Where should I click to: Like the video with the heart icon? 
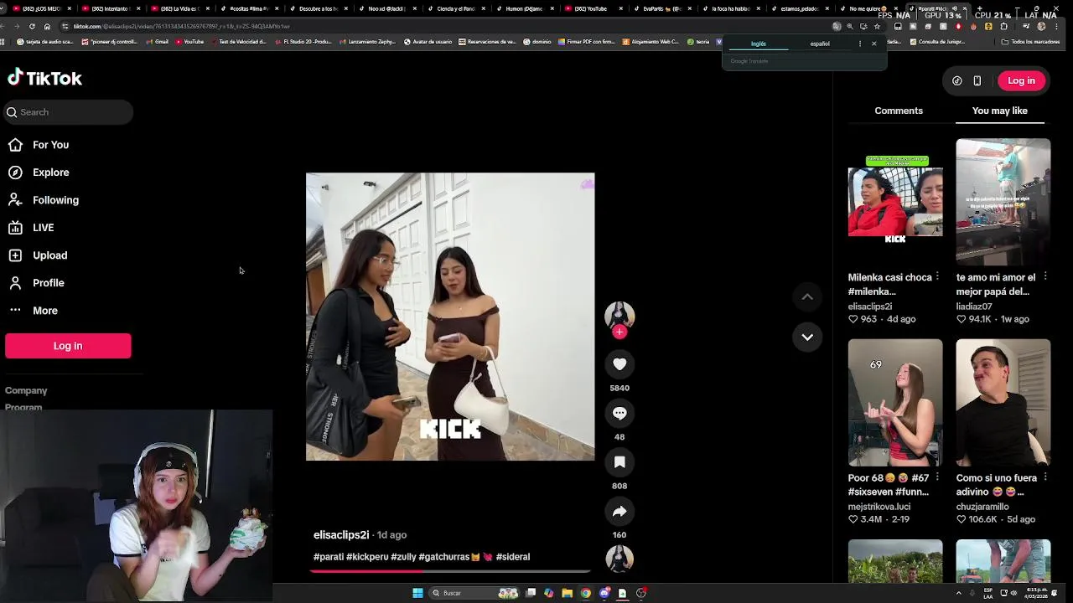coord(619,364)
